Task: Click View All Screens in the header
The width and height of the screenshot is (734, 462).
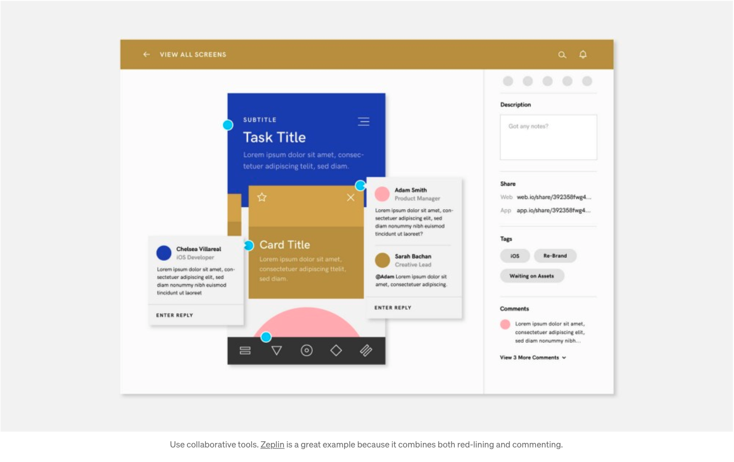Action: (x=193, y=55)
